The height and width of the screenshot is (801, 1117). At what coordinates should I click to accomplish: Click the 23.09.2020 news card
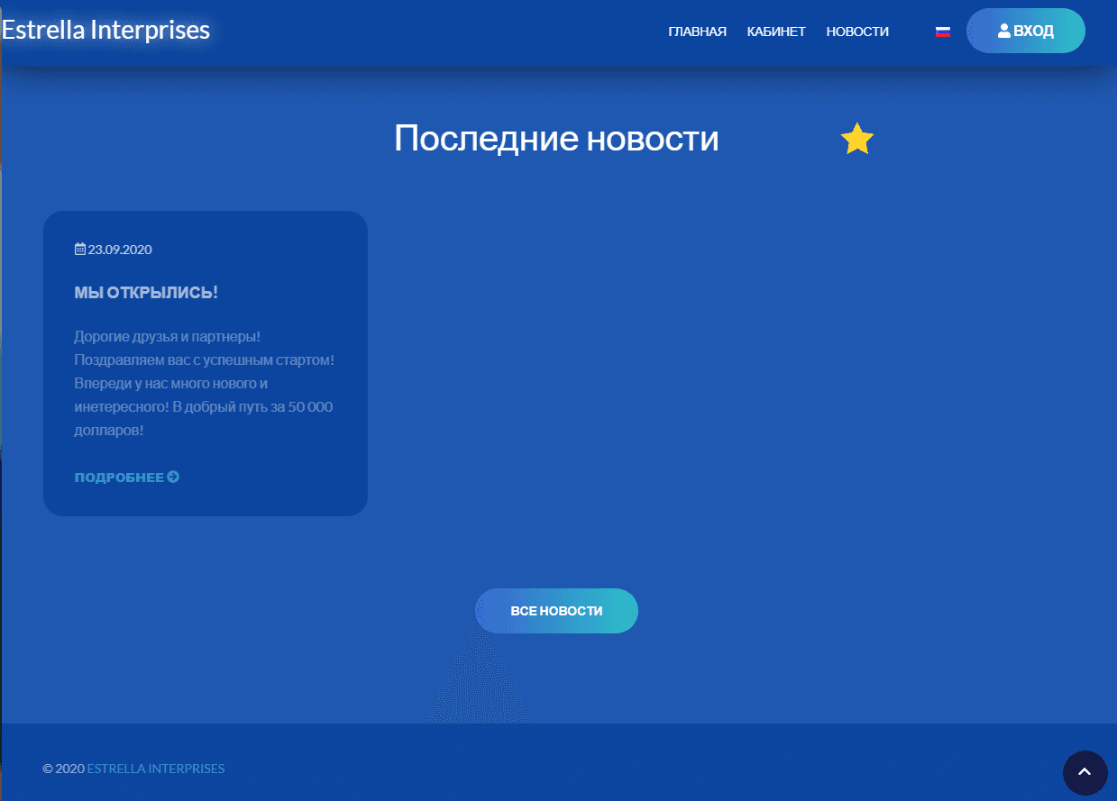pos(205,362)
